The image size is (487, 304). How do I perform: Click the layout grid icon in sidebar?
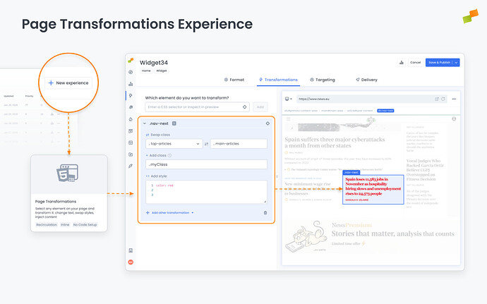click(131, 131)
